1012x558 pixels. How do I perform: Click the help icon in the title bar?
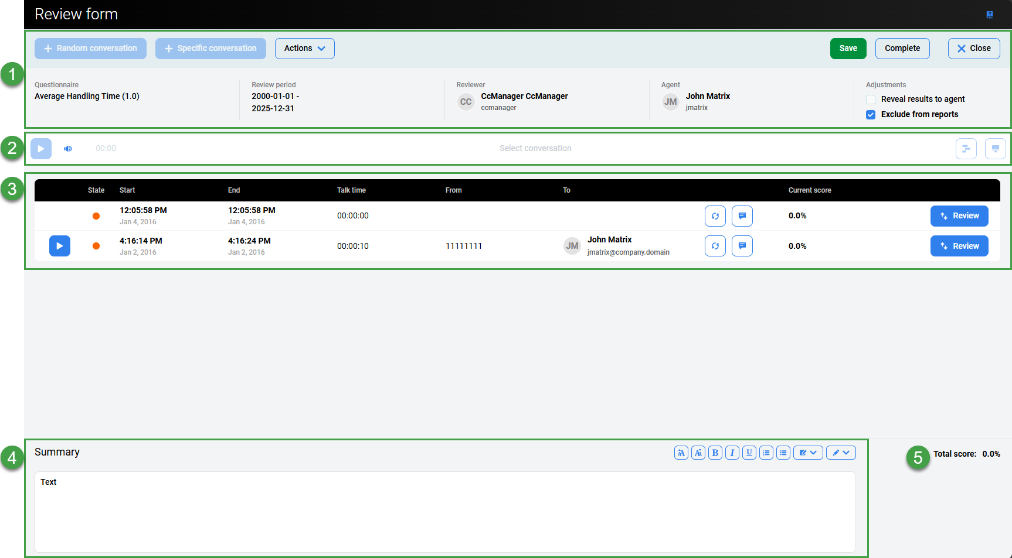pos(989,15)
